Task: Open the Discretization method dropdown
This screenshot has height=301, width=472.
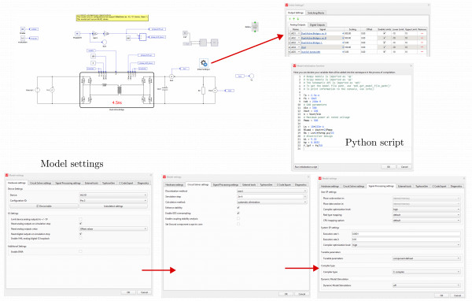Action: click(x=272, y=191)
